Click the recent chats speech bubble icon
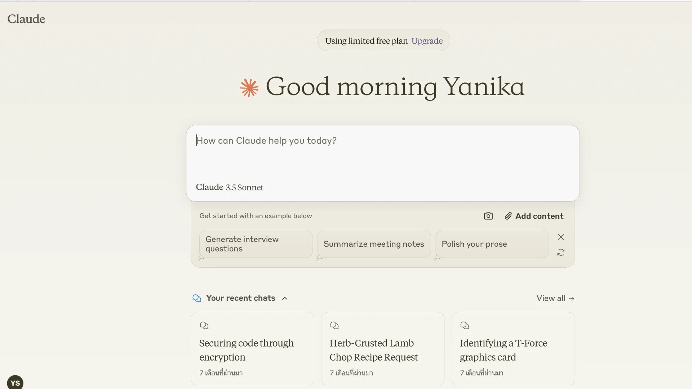Screen dimensions: 692x389 [x=197, y=298]
